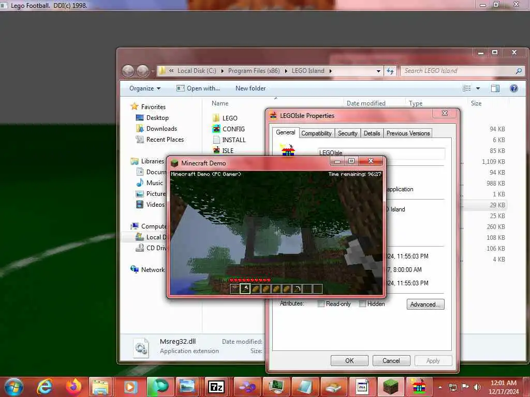
Task: Toggle the Explorer preview pane icon
Action: (x=495, y=88)
